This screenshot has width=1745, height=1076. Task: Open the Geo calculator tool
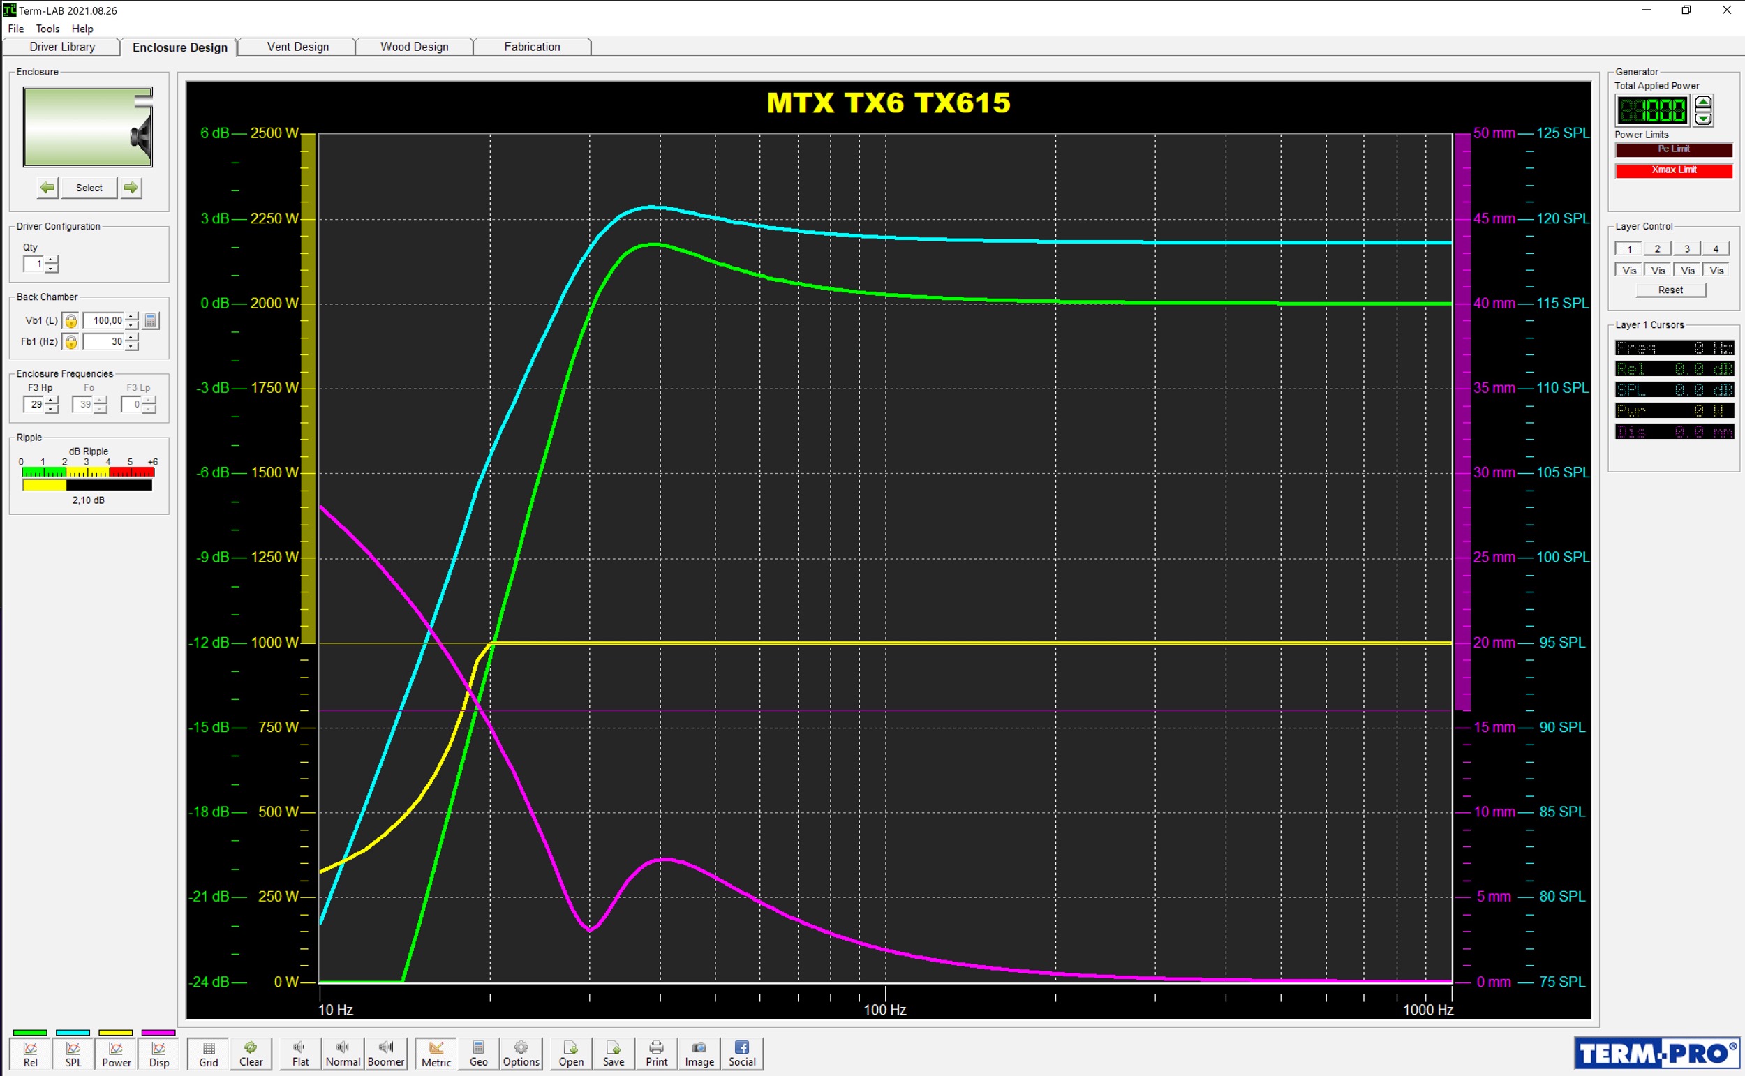pos(477,1053)
